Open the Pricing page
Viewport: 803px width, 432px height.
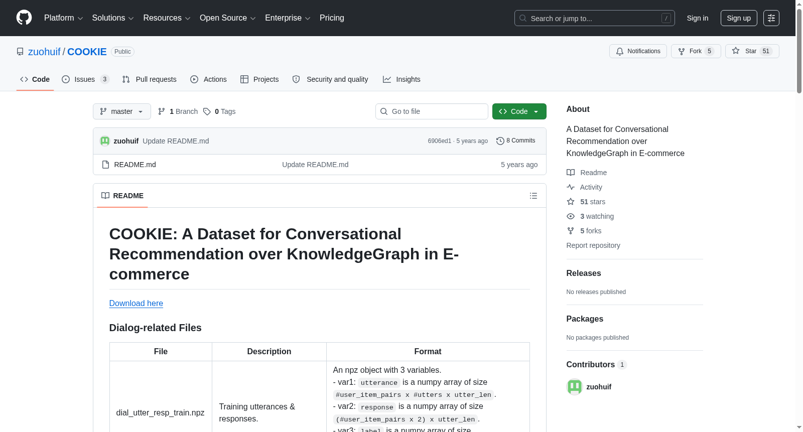point(332,18)
